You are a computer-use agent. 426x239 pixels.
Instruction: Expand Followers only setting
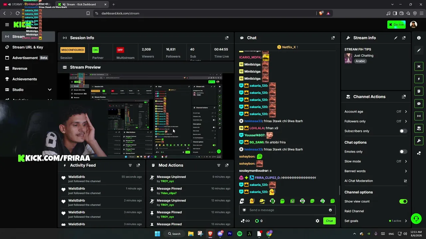(406, 121)
